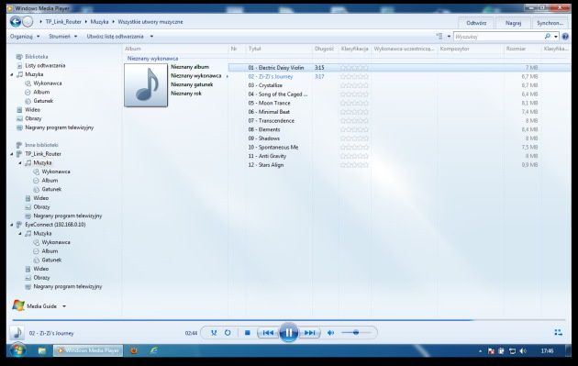The height and width of the screenshot is (366, 578).
Task: Open the view options icon
Action: coord(439,36)
